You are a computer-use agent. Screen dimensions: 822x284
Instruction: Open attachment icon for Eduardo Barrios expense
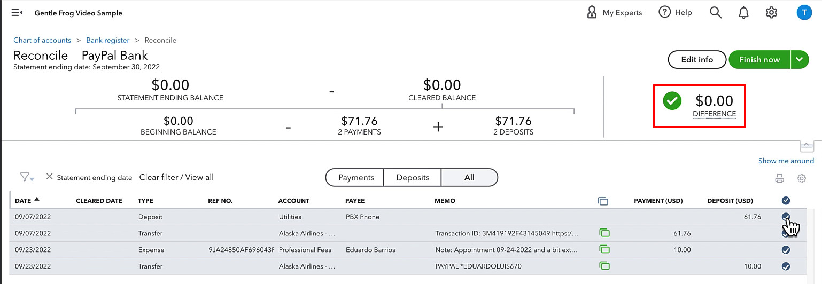click(x=604, y=249)
